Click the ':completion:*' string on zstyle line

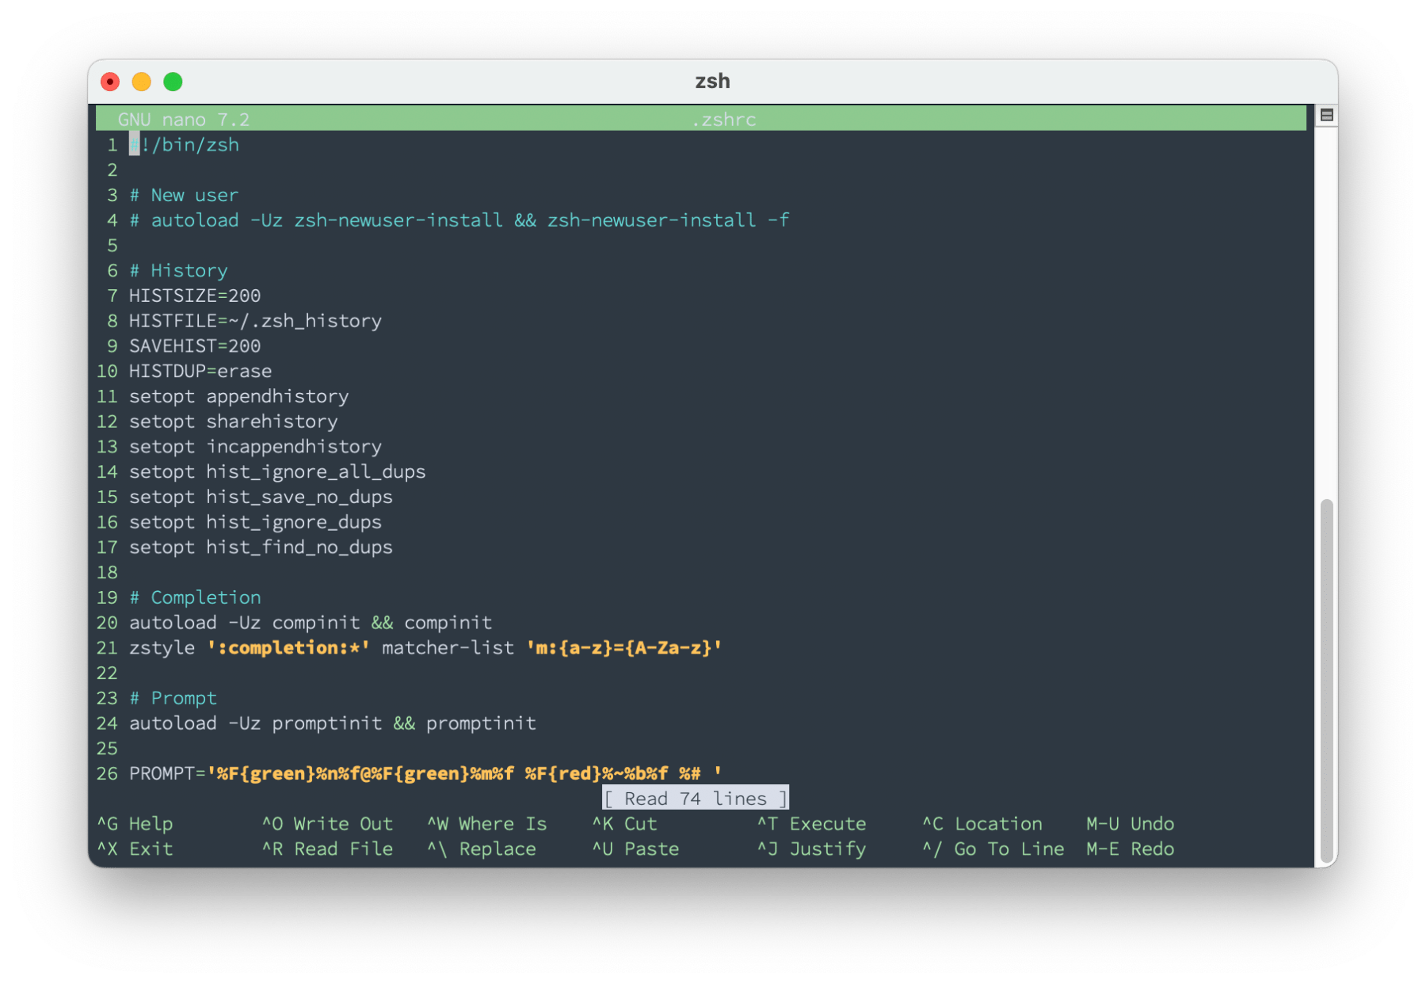[288, 648]
